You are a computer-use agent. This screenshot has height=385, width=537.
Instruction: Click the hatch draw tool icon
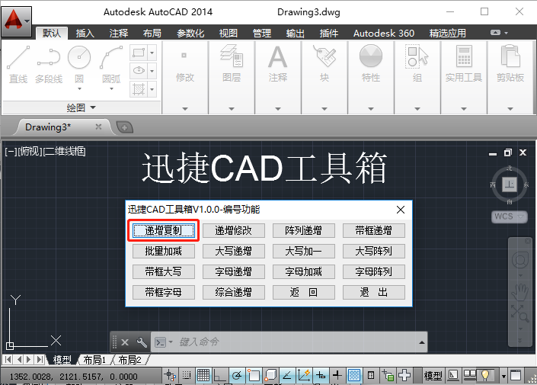[x=139, y=89]
